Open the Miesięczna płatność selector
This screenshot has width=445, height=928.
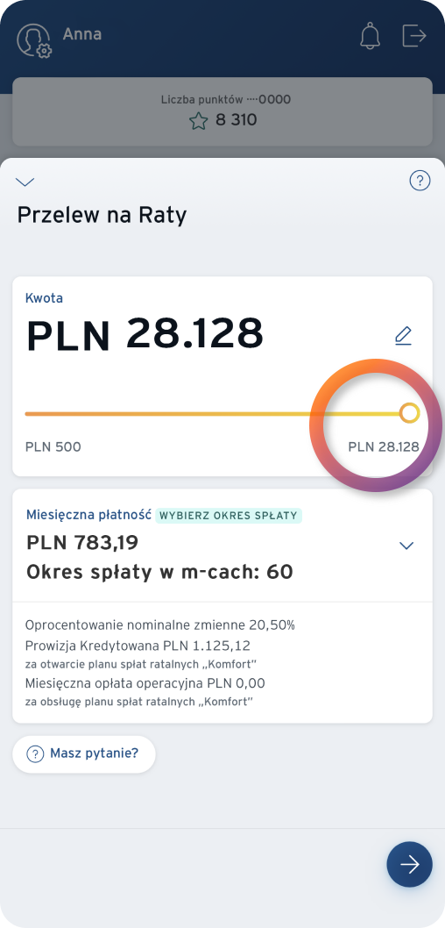coord(222,546)
